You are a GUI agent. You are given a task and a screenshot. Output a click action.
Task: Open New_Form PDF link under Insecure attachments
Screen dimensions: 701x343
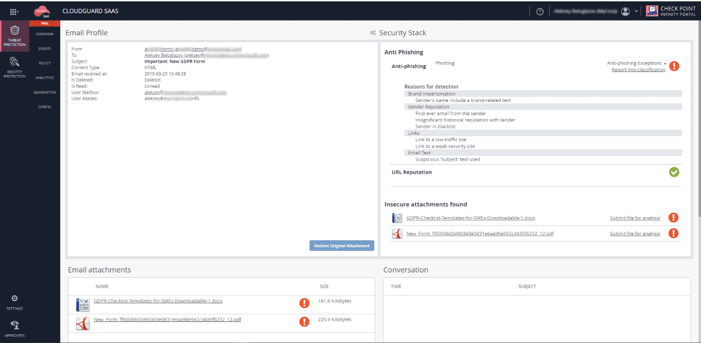click(479, 234)
